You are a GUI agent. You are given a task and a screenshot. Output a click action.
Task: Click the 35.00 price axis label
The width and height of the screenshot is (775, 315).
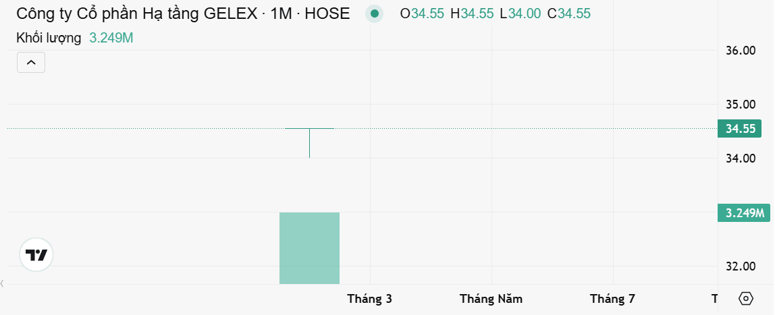(741, 104)
